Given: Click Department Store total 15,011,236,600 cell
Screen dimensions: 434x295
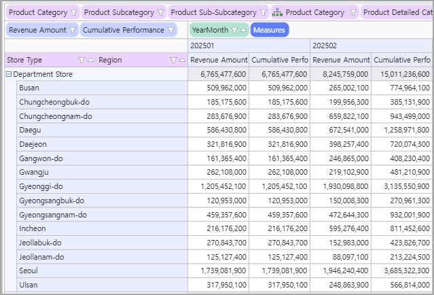Looking at the screenshot, I should (401, 74).
